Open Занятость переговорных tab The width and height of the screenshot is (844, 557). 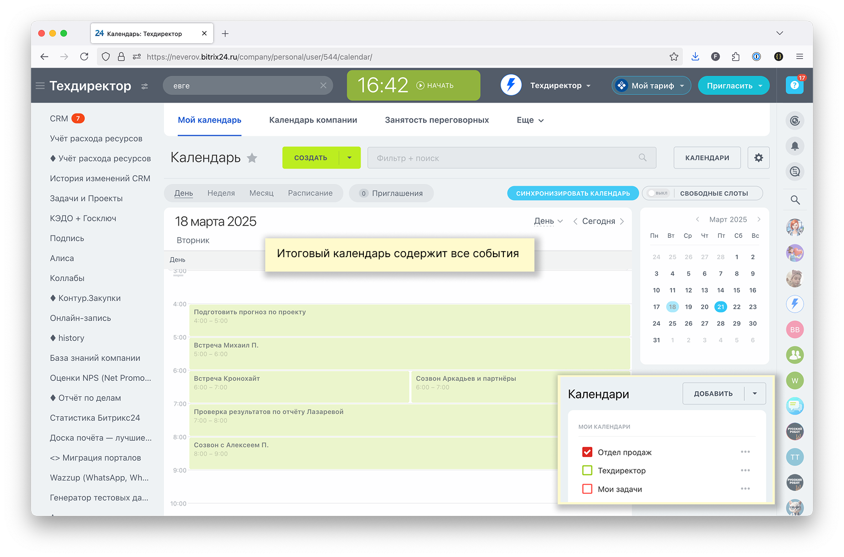pos(437,120)
